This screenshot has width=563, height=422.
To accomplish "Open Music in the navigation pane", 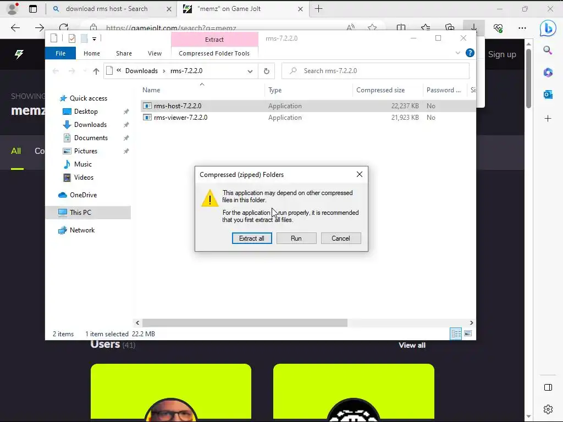I will 82,164.
